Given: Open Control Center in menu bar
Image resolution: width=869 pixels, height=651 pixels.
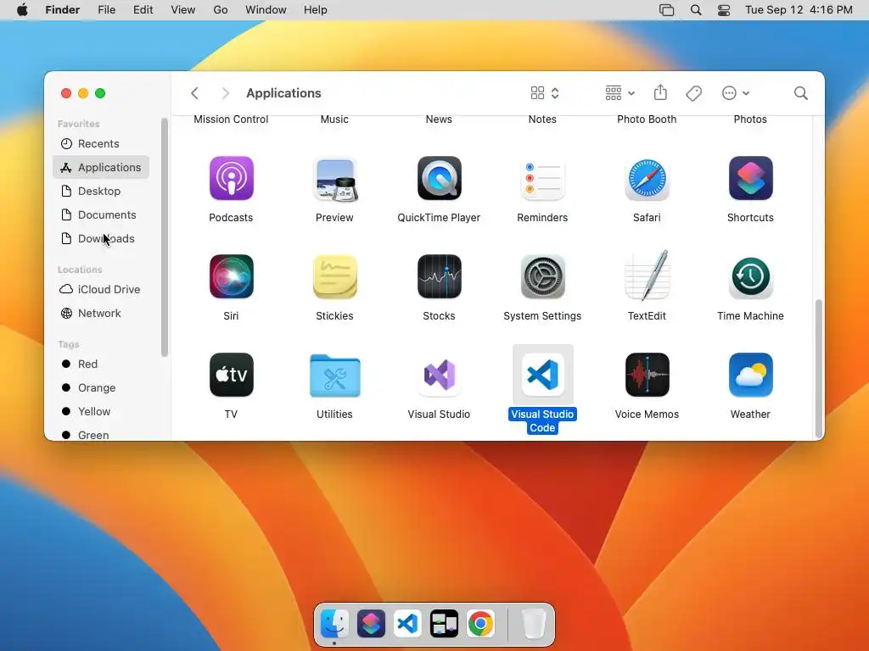Looking at the screenshot, I should click(724, 10).
